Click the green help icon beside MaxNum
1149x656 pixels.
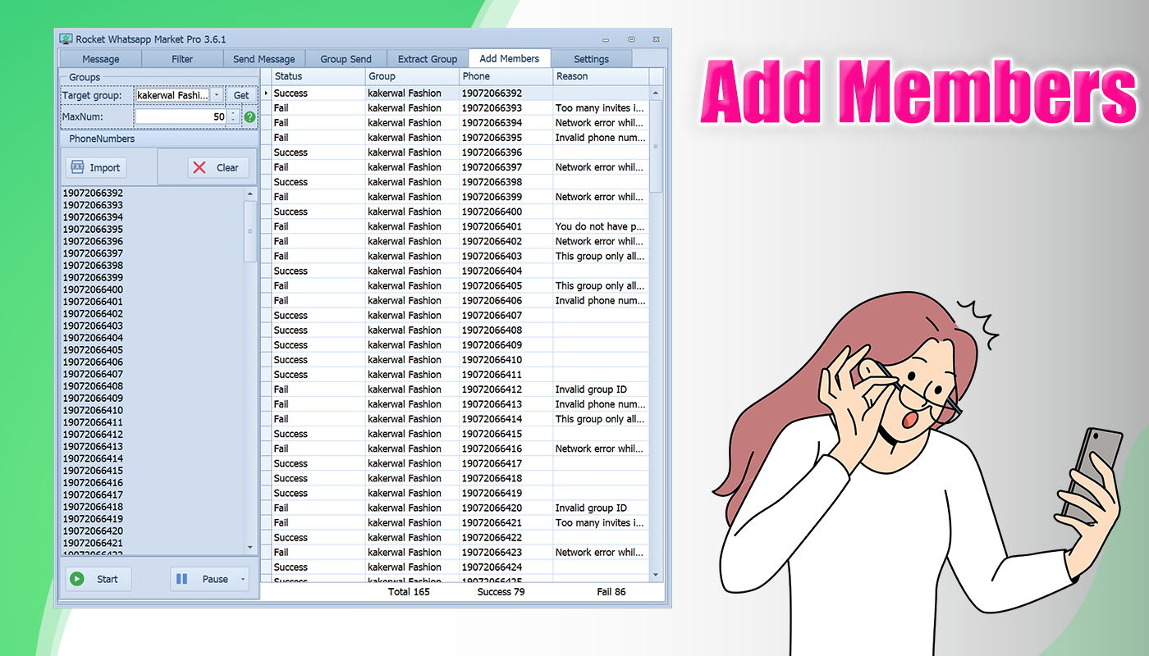coord(249,117)
